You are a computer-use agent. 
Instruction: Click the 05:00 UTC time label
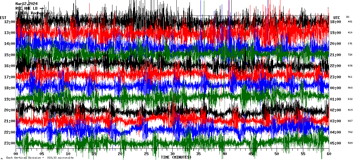coord(336,143)
